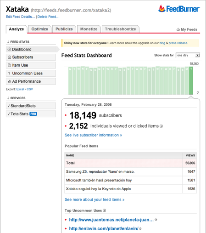The height and width of the screenshot is (233, 206).
Task: Switch to the Optimize tab
Action: 40,29
